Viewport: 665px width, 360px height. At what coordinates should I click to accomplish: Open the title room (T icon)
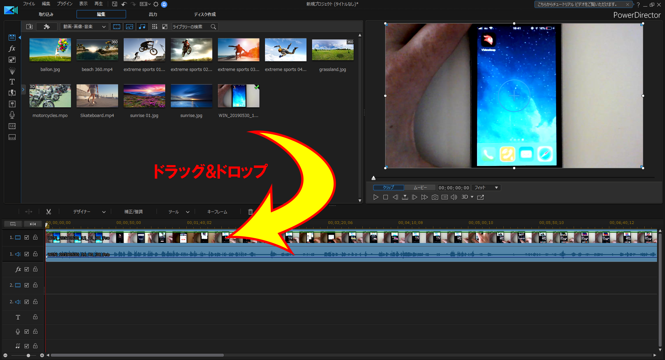tap(12, 82)
